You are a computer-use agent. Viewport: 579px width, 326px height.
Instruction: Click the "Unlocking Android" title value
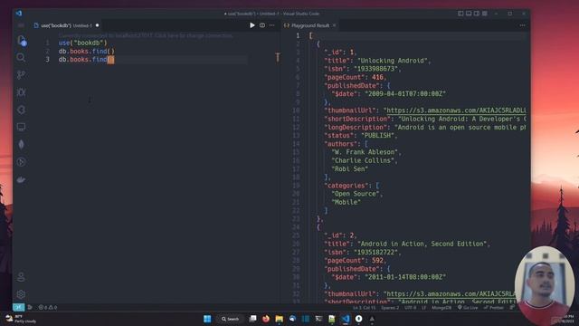pyautogui.click(x=392, y=61)
